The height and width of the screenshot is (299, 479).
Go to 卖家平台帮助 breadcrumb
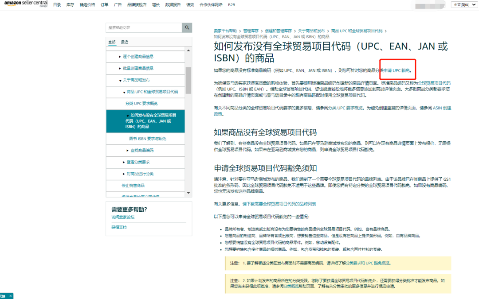(x=225, y=31)
